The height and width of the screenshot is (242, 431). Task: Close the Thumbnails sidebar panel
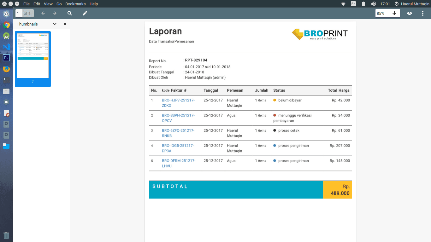click(65, 24)
